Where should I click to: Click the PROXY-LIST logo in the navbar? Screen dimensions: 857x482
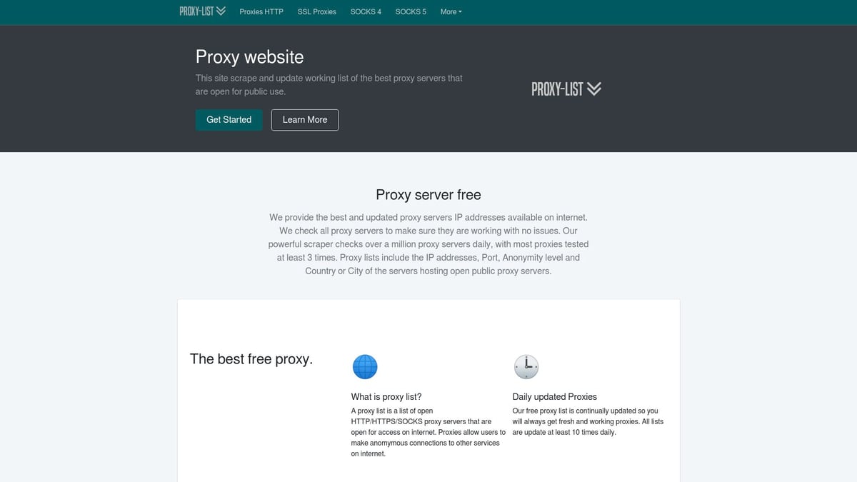pyautogui.click(x=196, y=11)
